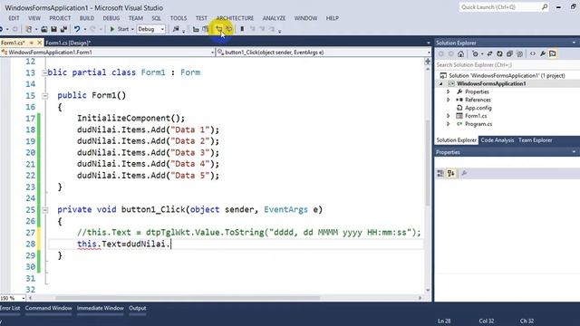580x326 pixels.
Task: Open the WINDOW menu
Action: [305, 18]
